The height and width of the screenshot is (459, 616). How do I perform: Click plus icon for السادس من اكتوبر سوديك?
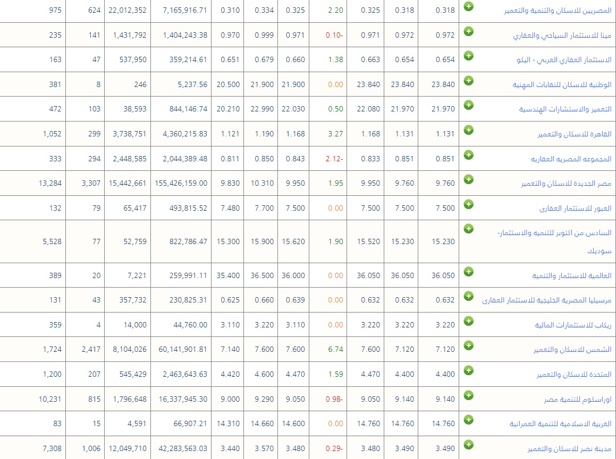click(468, 229)
